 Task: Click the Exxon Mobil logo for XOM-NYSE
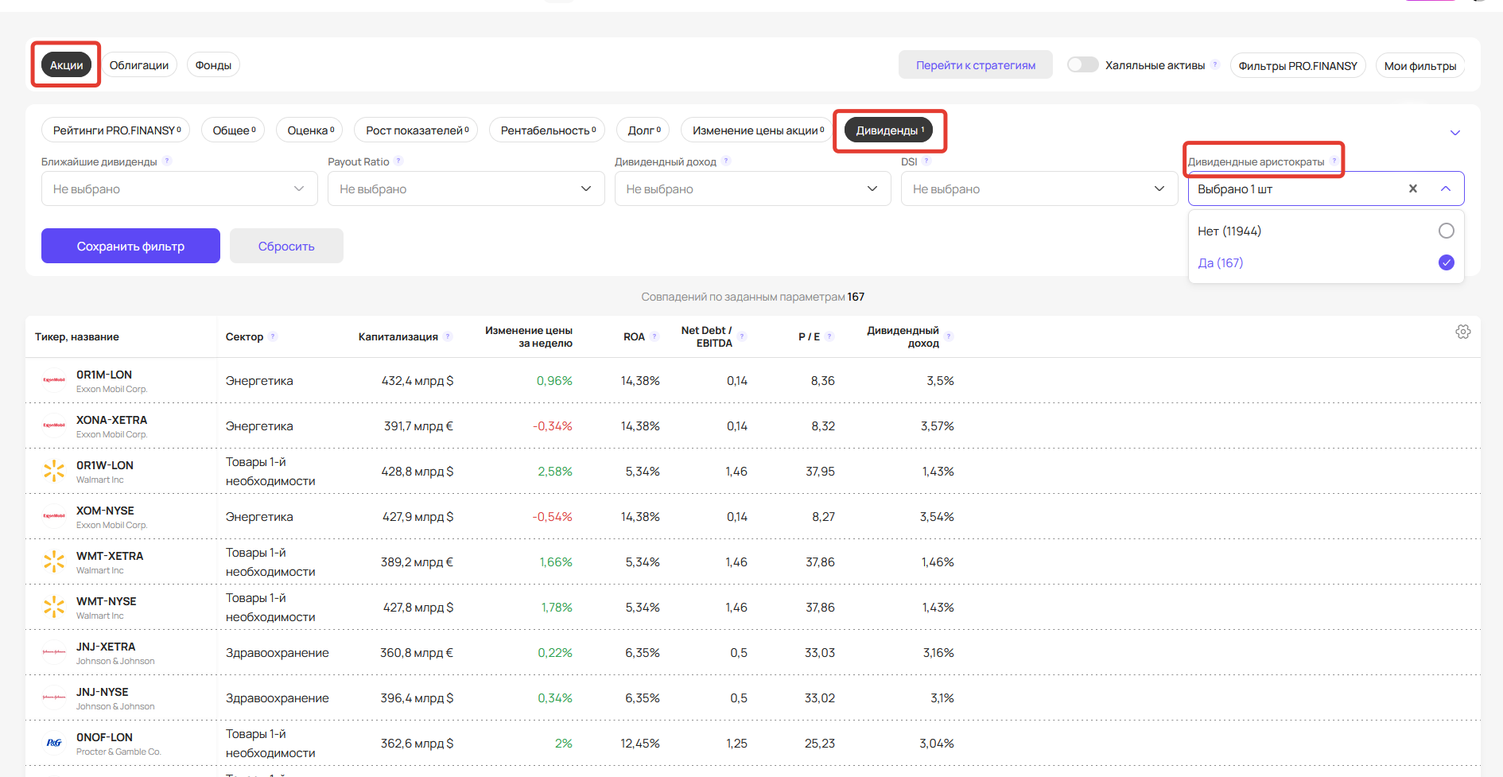54,516
